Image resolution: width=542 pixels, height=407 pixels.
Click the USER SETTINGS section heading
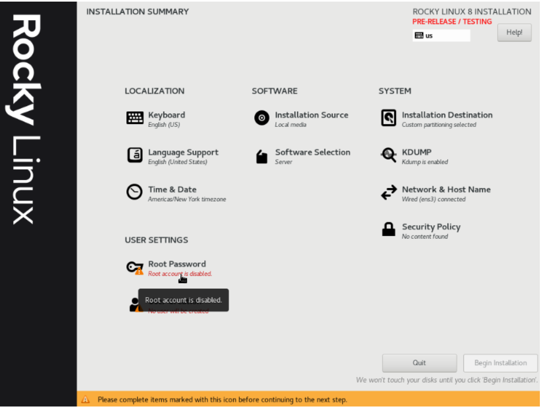point(156,240)
